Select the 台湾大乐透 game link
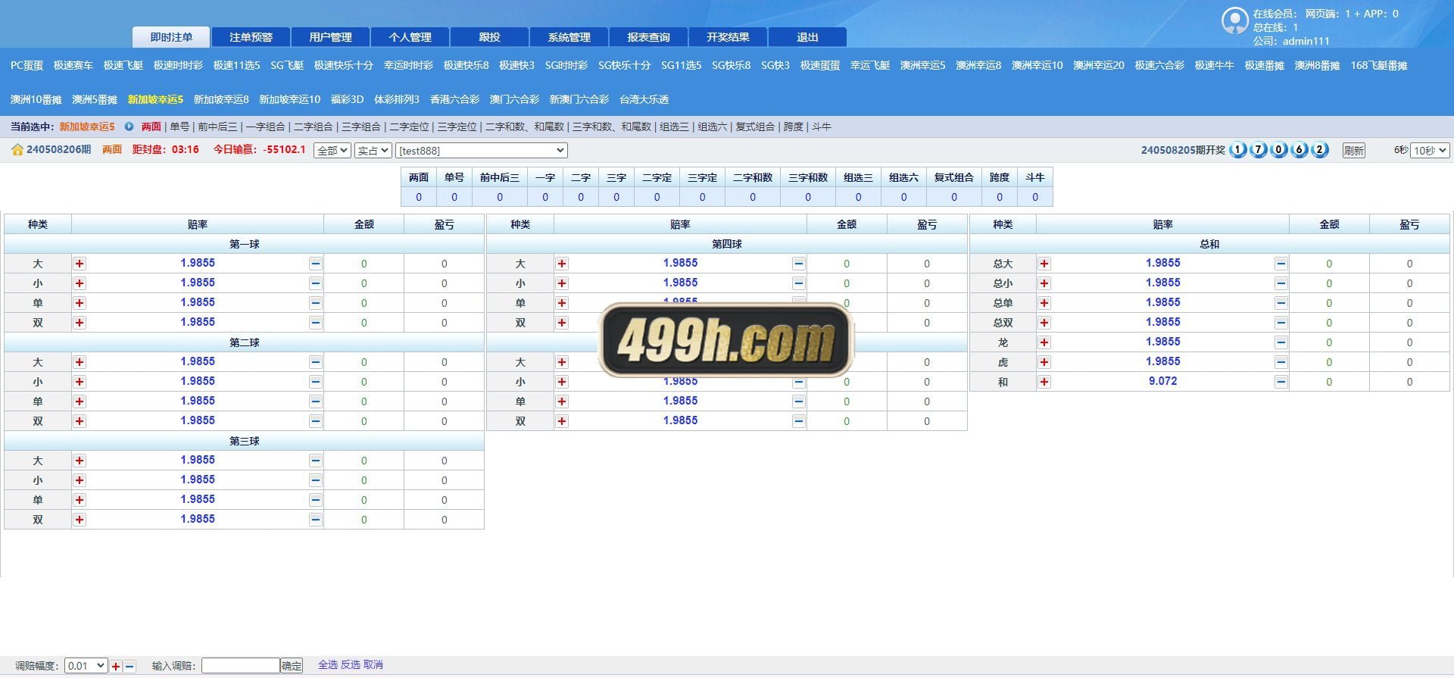This screenshot has width=1454, height=678. pyautogui.click(x=644, y=100)
